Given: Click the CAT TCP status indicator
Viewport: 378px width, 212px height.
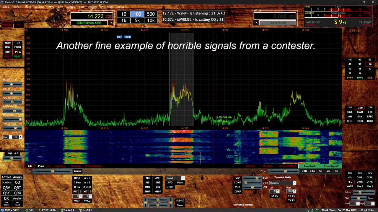Looking at the screenshot, I should pyautogui.click(x=312, y=210).
